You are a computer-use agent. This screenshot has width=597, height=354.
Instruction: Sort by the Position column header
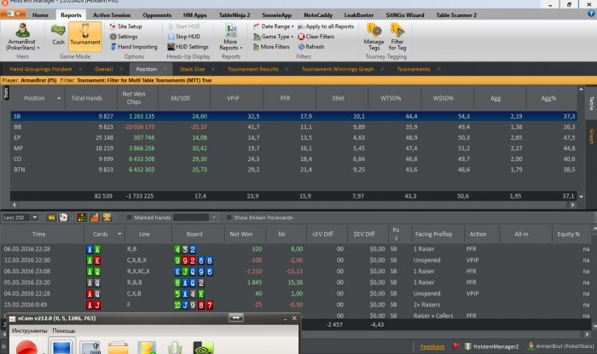coord(34,98)
